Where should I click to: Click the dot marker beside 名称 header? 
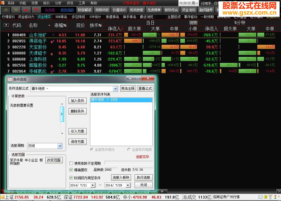point(49,25)
